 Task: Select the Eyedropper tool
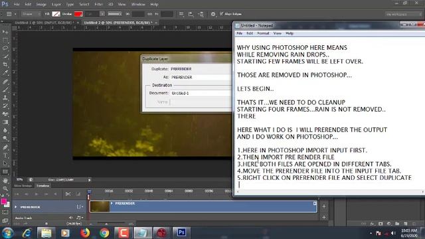[x=5, y=72]
